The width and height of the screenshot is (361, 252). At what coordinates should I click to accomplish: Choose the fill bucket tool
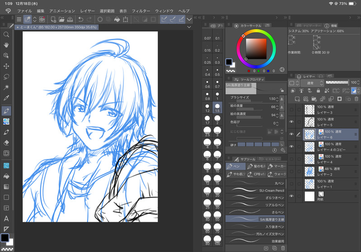click(6, 176)
